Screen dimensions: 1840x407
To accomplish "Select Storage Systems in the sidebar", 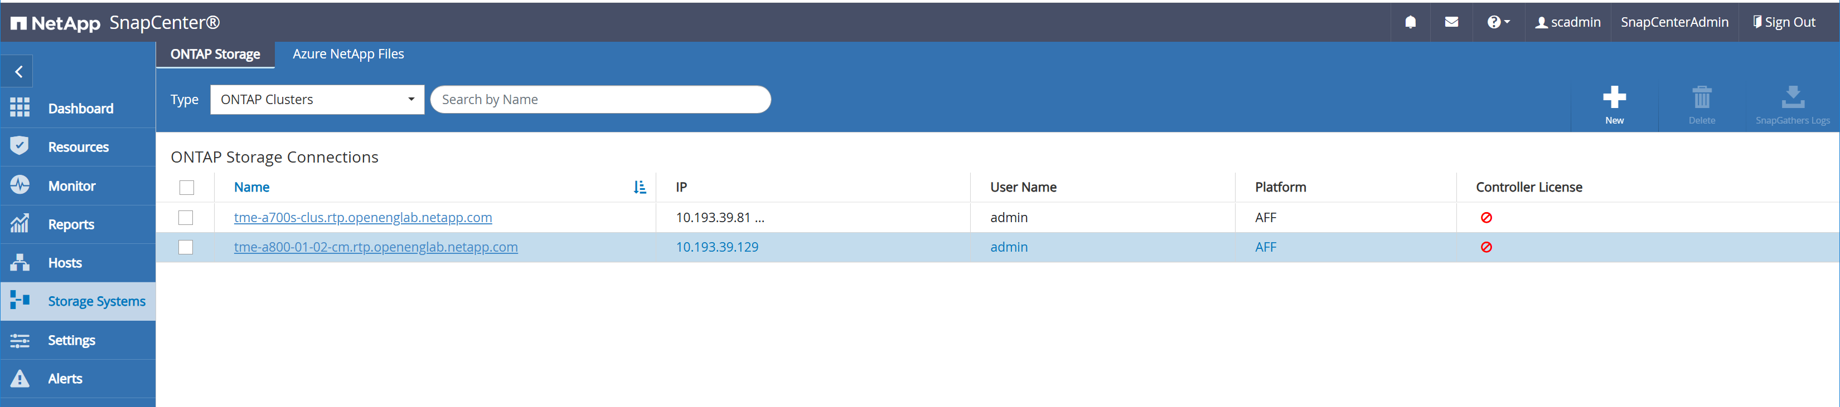I will (x=78, y=302).
